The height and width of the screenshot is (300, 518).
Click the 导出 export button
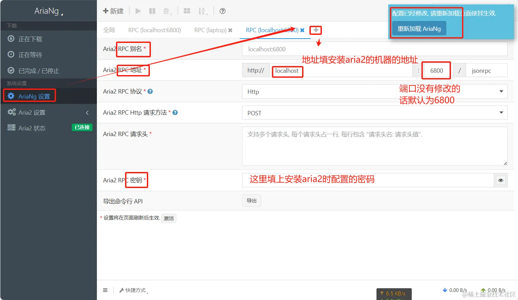tap(251, 200)
